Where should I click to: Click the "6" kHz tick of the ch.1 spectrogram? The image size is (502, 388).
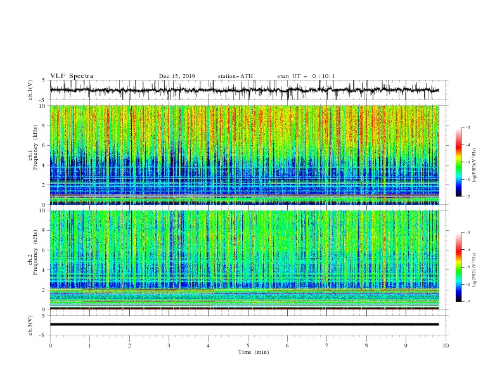coord(44,145)
